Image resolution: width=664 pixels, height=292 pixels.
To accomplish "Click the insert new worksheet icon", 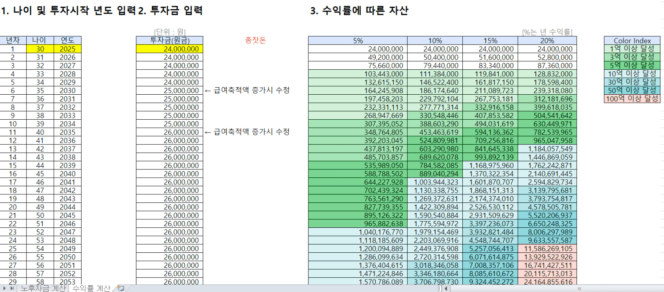I will click(121, 288).
